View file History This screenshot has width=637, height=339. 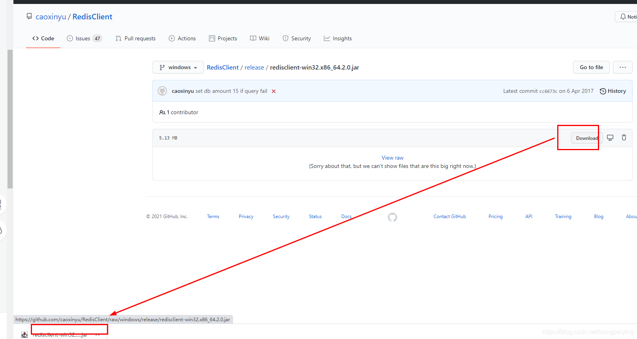[x=613, y=91]
